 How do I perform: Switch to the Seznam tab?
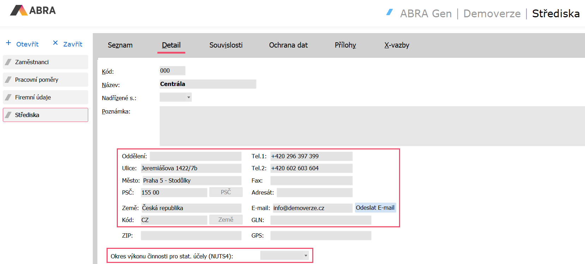tap(120, 45)
